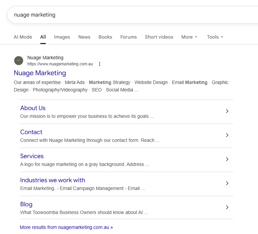Viewport: 258px width, 234px height.
Task: Open the Tools dropdown
Action: pos(215,37)
